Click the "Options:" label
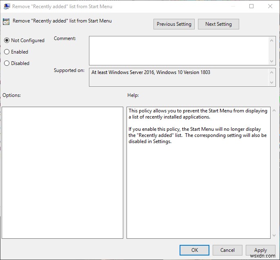Image resolution: width=280 pixels, height=260 pixels. [x=11, y=95]
